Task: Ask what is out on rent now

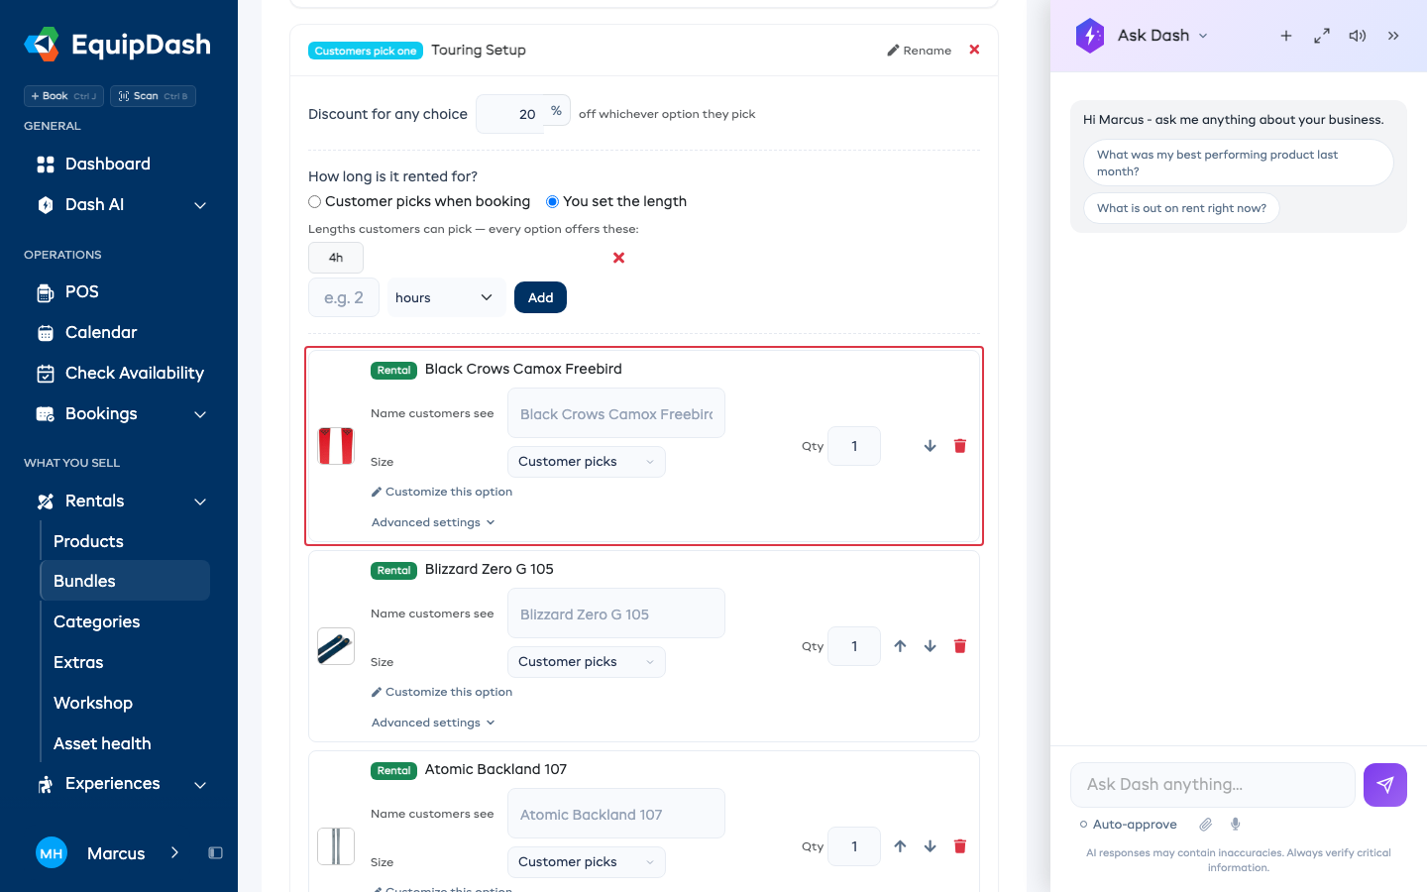Action: [1181, 208]
